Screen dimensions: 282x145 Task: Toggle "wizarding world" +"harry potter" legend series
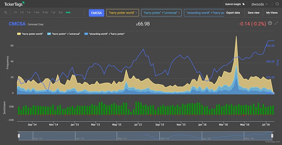[x=105, y=34]
